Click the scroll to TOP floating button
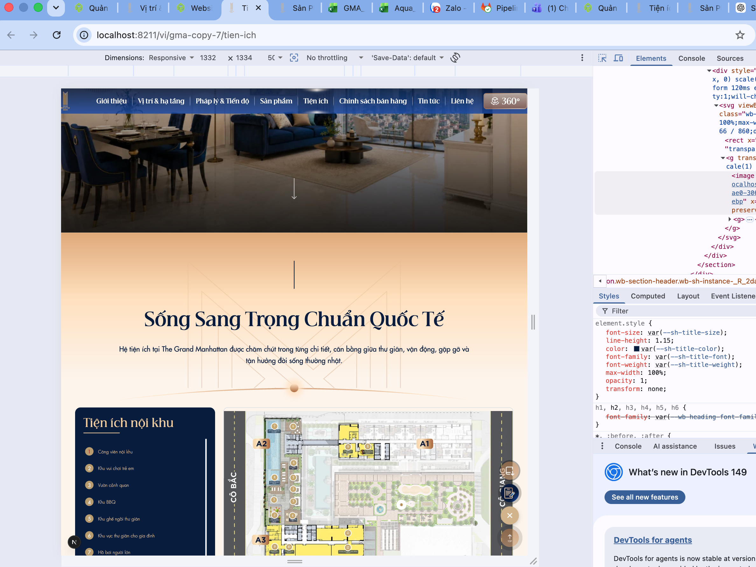This screenshot has height=567, width=756. [x=510, y=538]
